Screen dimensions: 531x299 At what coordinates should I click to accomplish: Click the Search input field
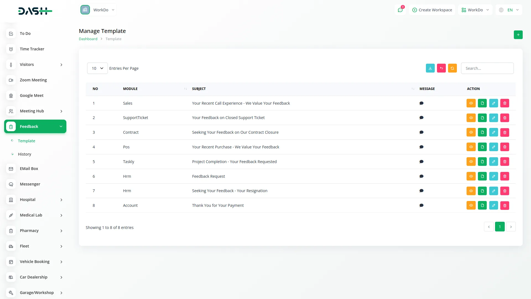pyautogui.click(x=487, y=68)
